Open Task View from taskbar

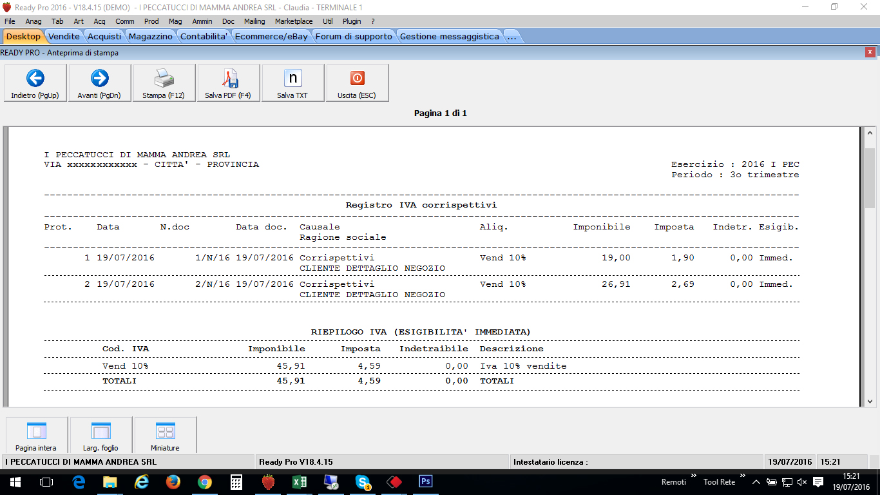[x=46, y=482]
